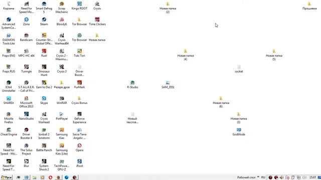
Task: Select the SAM_3551 image file
Action: [x=168, y=84]
